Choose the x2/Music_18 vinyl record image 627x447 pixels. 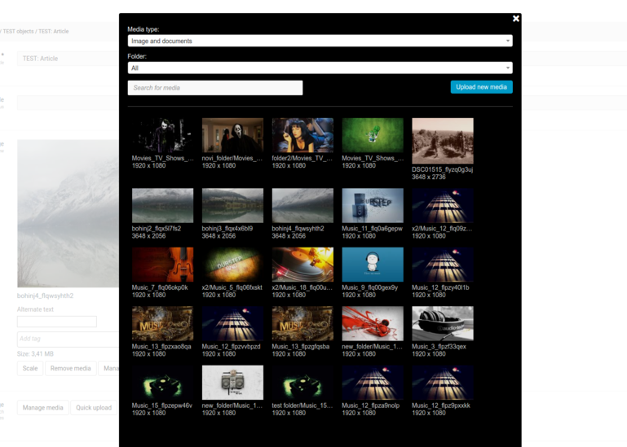tap(302, 265)
